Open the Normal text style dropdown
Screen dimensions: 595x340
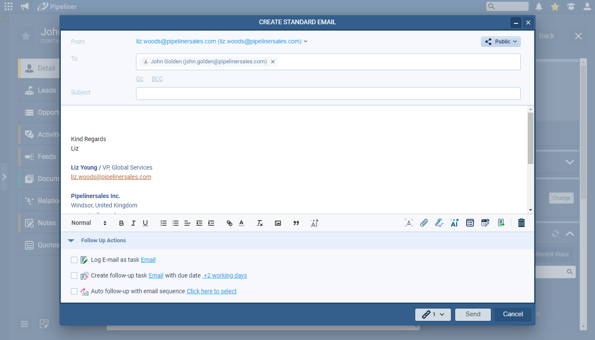coord(89,223)
